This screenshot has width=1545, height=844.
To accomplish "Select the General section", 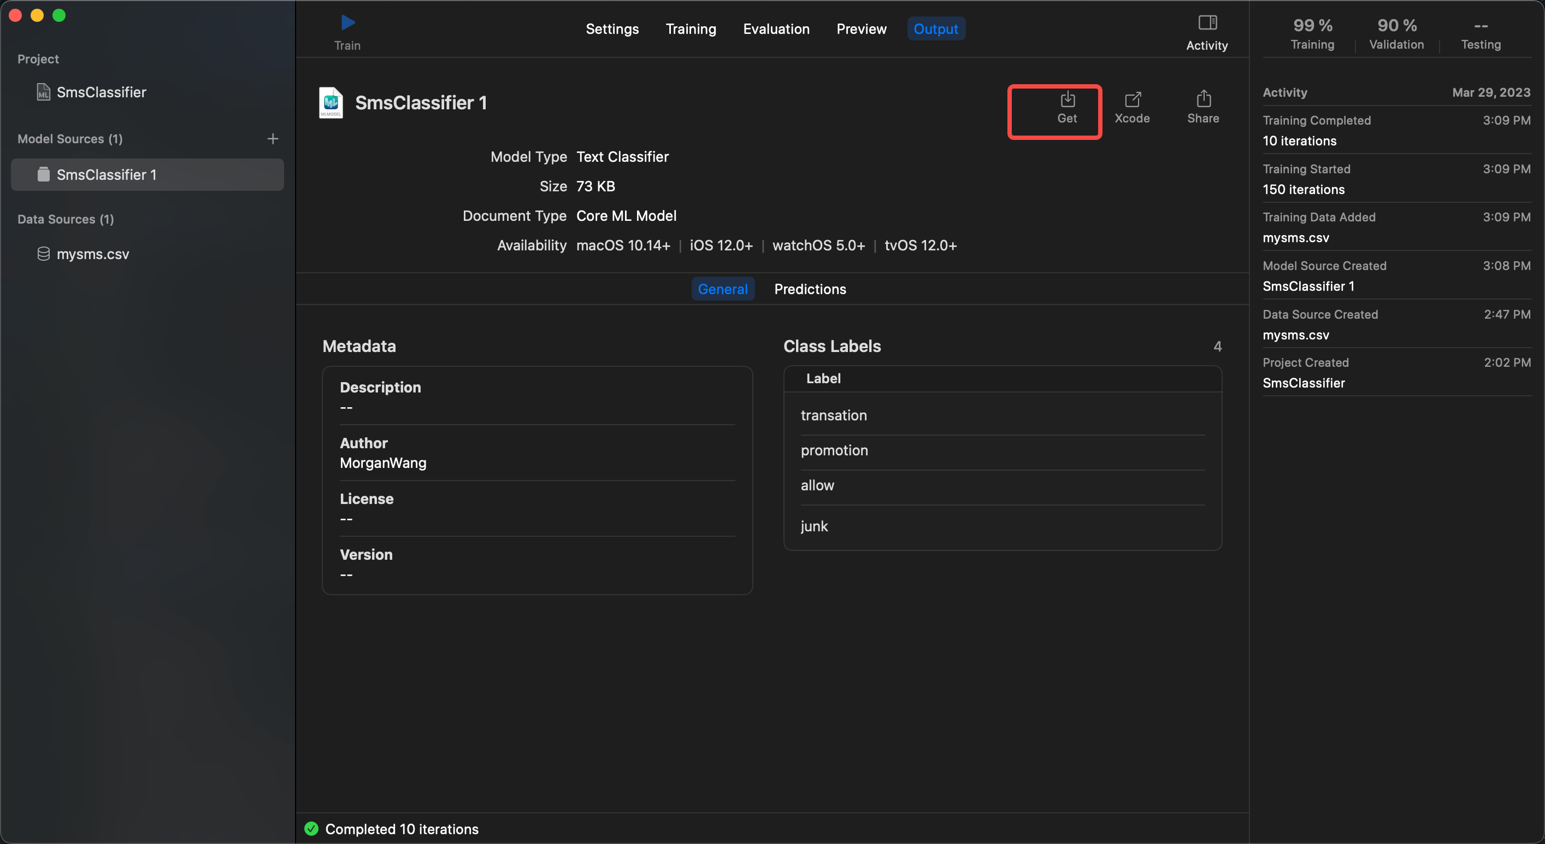I will (x=722, y=289).
